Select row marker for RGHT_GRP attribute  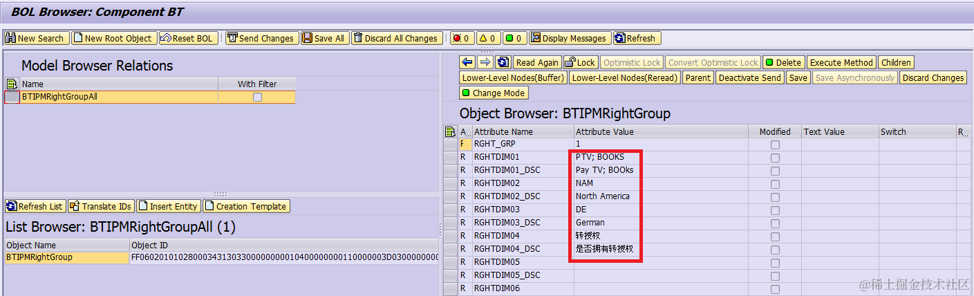[451, 144]
